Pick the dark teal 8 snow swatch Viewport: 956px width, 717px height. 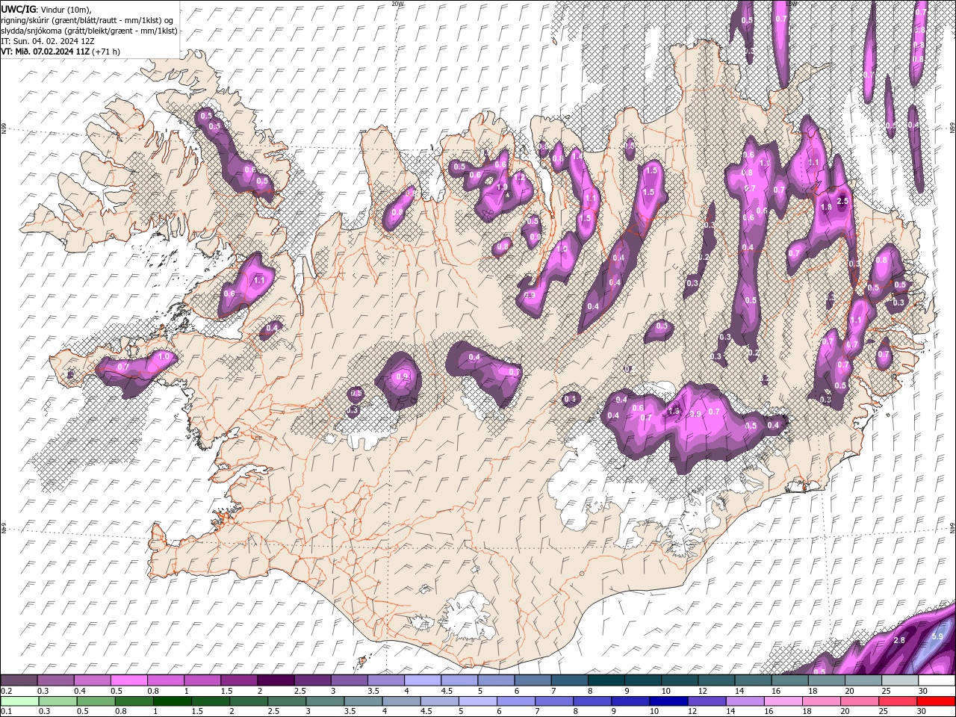(x=606, y=680)
